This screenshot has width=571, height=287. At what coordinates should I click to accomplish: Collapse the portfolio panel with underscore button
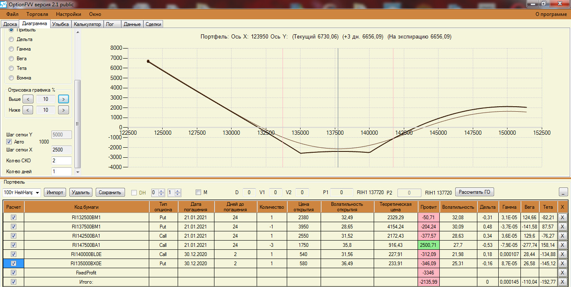(x=563, y=192)
